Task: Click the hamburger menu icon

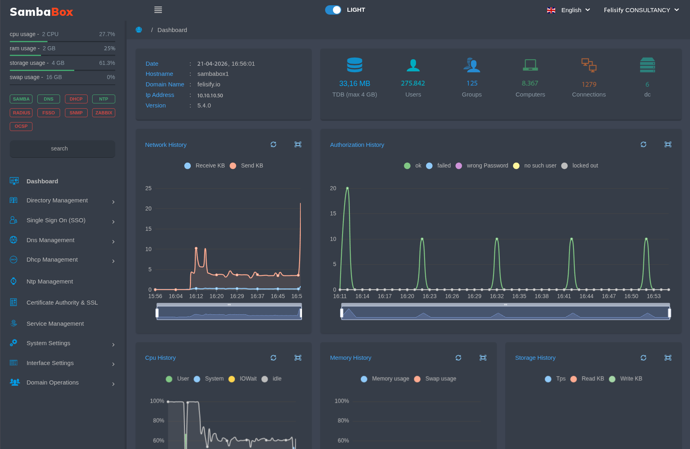Action: tap(158, 10)
